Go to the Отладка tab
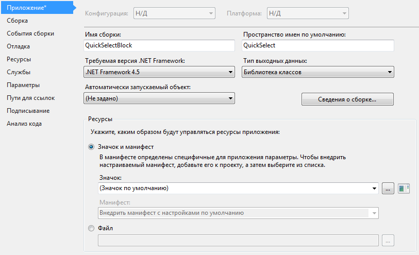 tap(18, 46)
